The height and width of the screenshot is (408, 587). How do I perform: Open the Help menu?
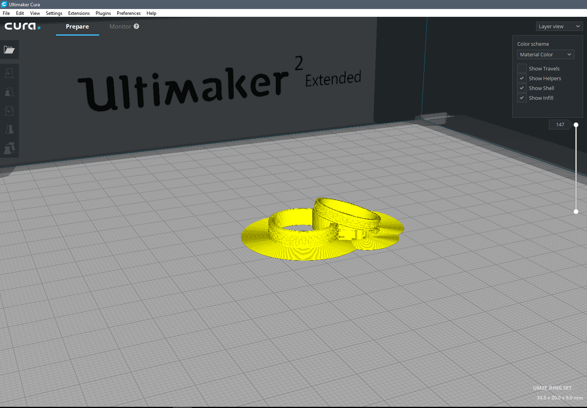151,13
